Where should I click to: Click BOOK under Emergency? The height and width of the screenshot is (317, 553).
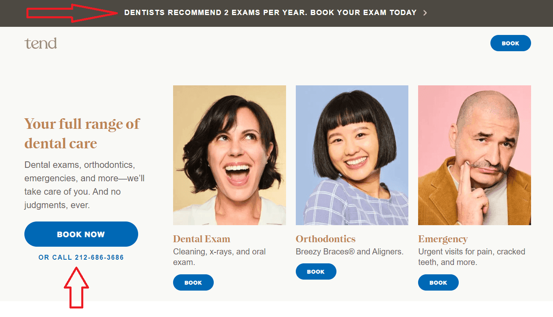point(438,282)
